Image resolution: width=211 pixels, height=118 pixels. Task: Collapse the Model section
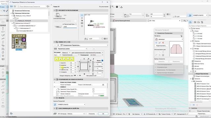click(54, 98)
